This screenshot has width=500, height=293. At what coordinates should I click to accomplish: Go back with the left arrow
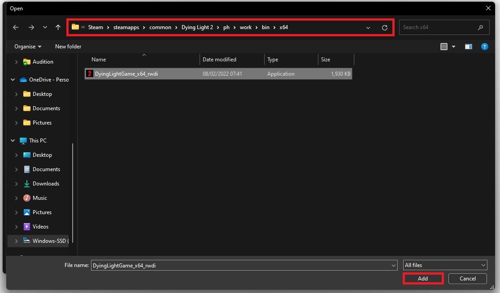[16, 27]
